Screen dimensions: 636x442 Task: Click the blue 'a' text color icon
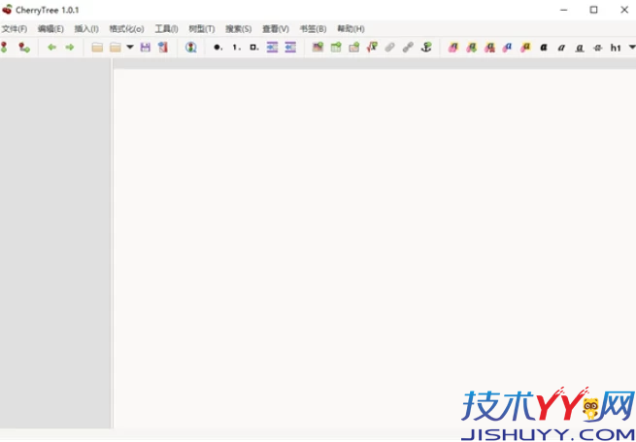[508, 48]
